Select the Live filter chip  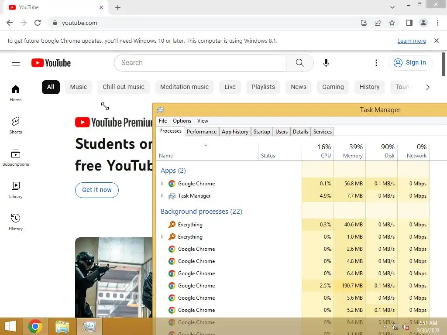coord(230,87)
